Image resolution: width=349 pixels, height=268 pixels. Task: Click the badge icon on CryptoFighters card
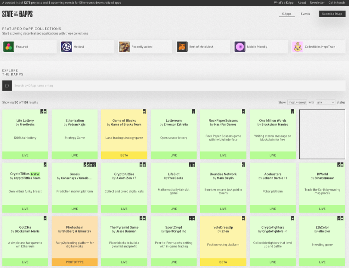click(x=293, y=218)
